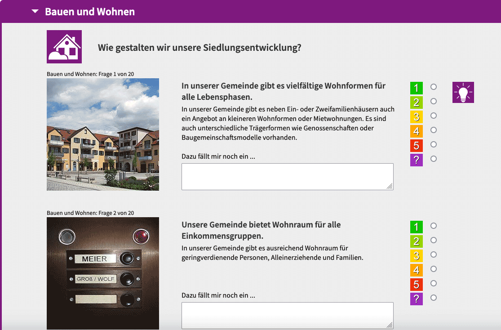Viewport: 501px width, 330px height.
Task: Select radio button 1 for Wohnformen question
Action: coord(434,87)
